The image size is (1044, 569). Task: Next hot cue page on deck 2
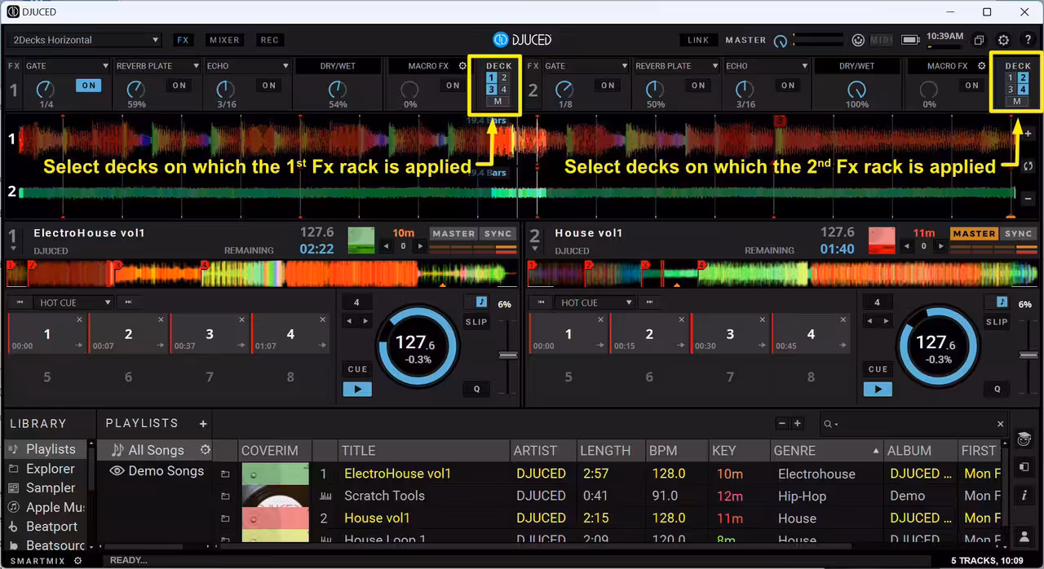click(649, 302)
